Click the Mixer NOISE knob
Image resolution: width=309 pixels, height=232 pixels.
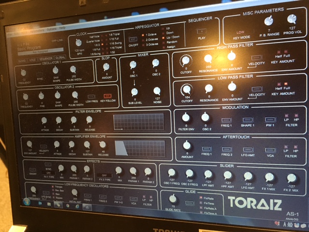157,91
